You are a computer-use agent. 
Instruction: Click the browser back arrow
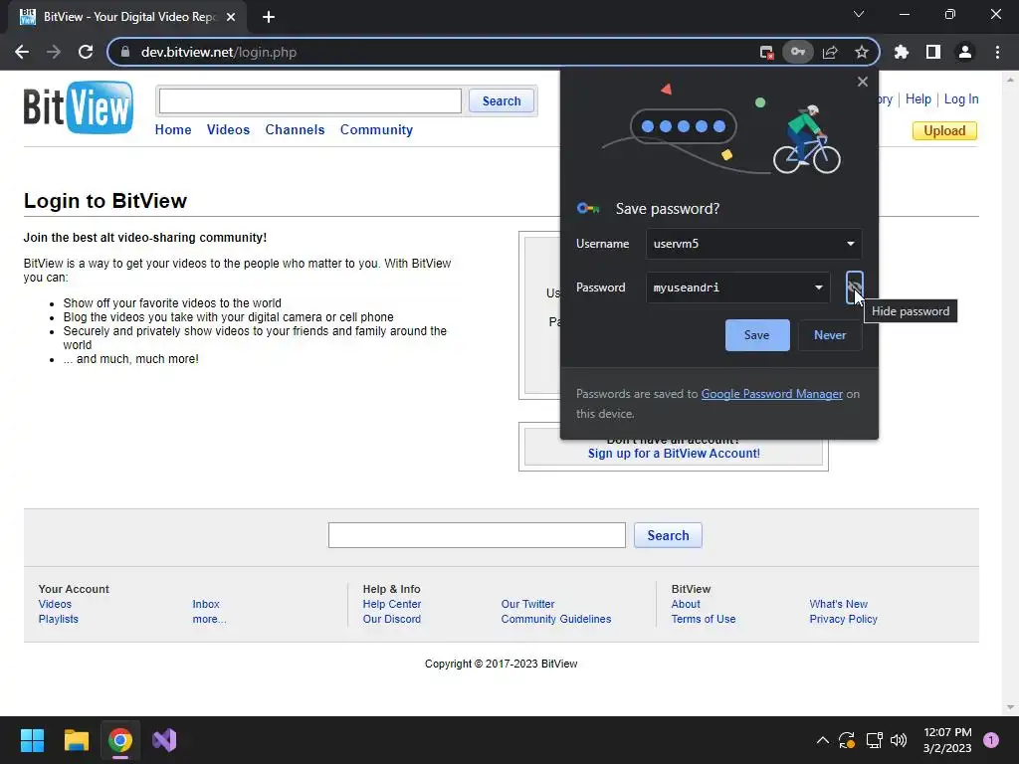point(22,52)
